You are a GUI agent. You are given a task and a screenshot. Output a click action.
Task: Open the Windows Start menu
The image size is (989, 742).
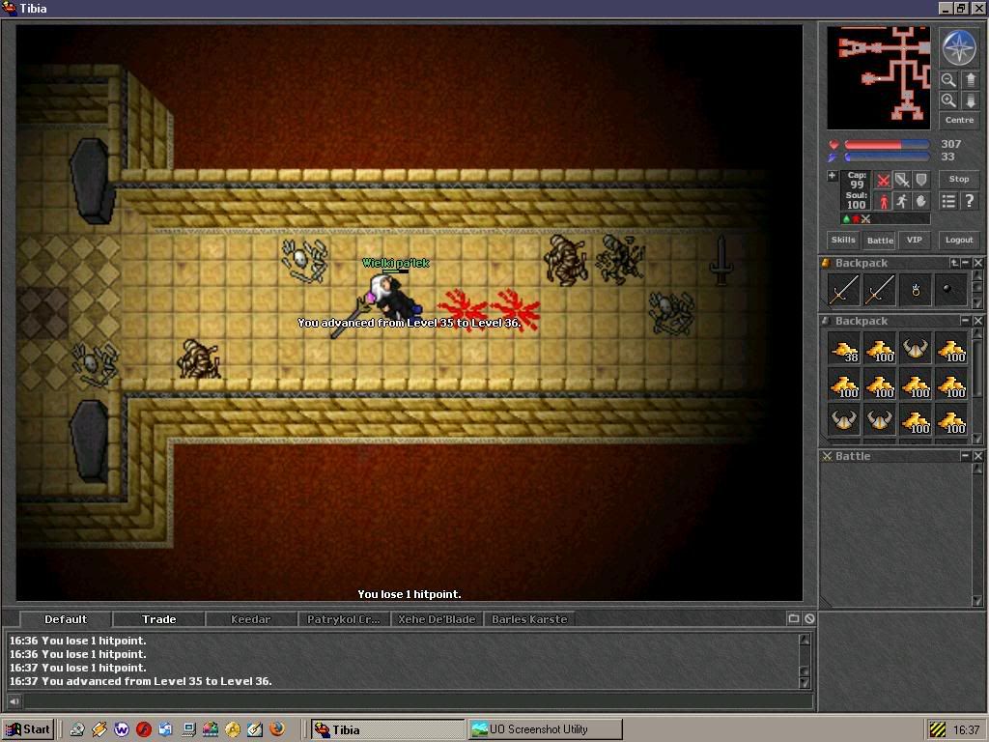[x=28, y=729]
